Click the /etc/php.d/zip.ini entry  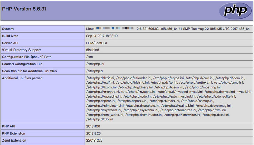[100, 119]
